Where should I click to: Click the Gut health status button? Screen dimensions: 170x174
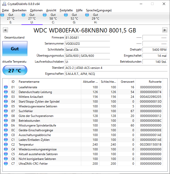coord(15,49)
